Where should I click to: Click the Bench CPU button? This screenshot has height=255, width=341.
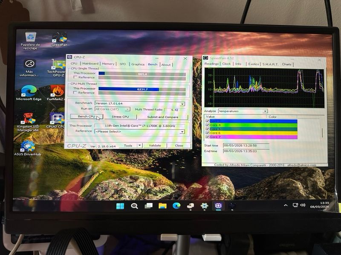(x=87, y=116)
